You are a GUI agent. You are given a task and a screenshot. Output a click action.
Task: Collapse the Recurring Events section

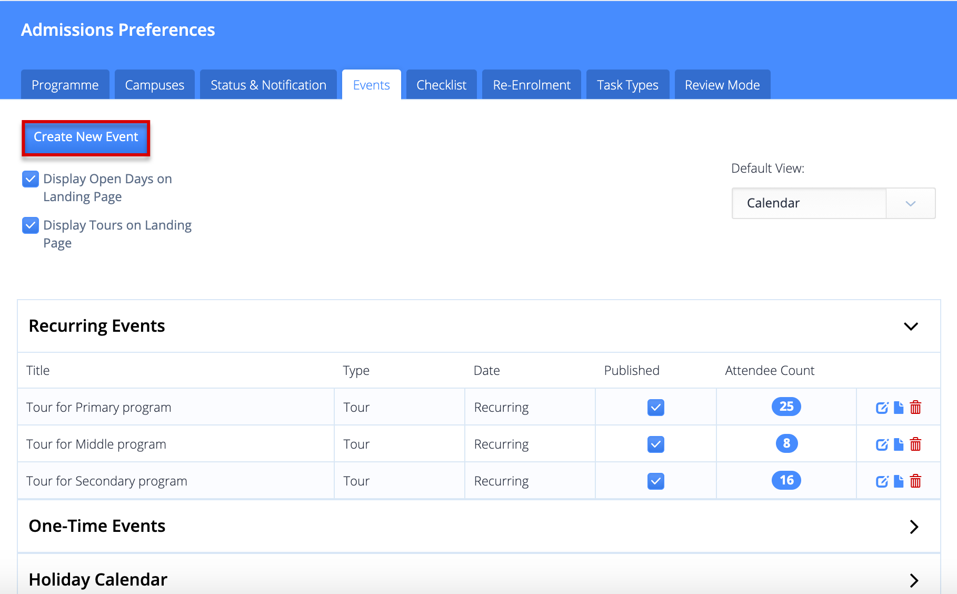911,326
